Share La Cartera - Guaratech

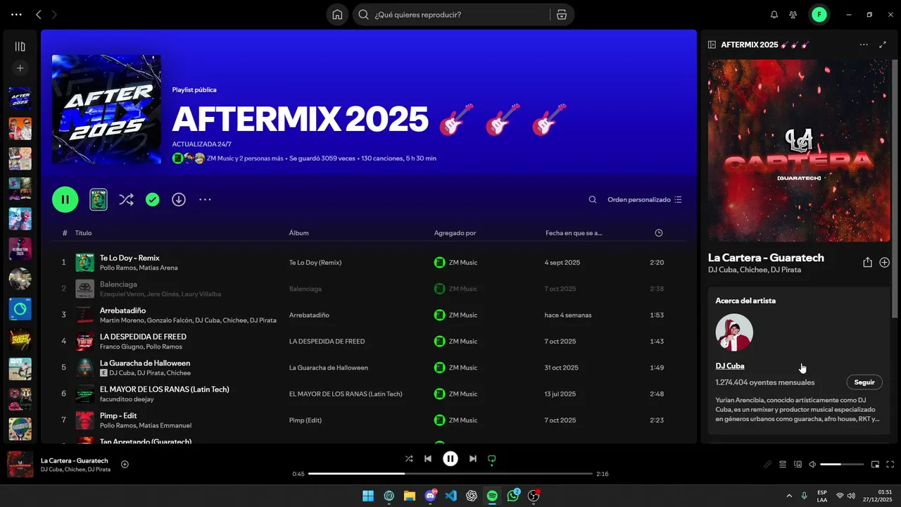867,262
